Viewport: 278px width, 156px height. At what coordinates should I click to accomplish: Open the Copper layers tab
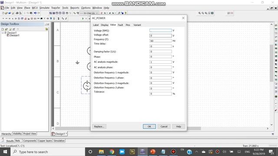[45, 140]
